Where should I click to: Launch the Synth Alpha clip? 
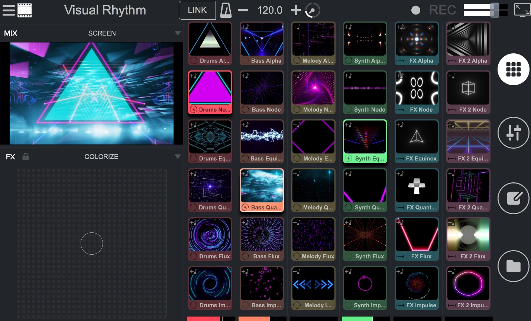tap(365, 43)
